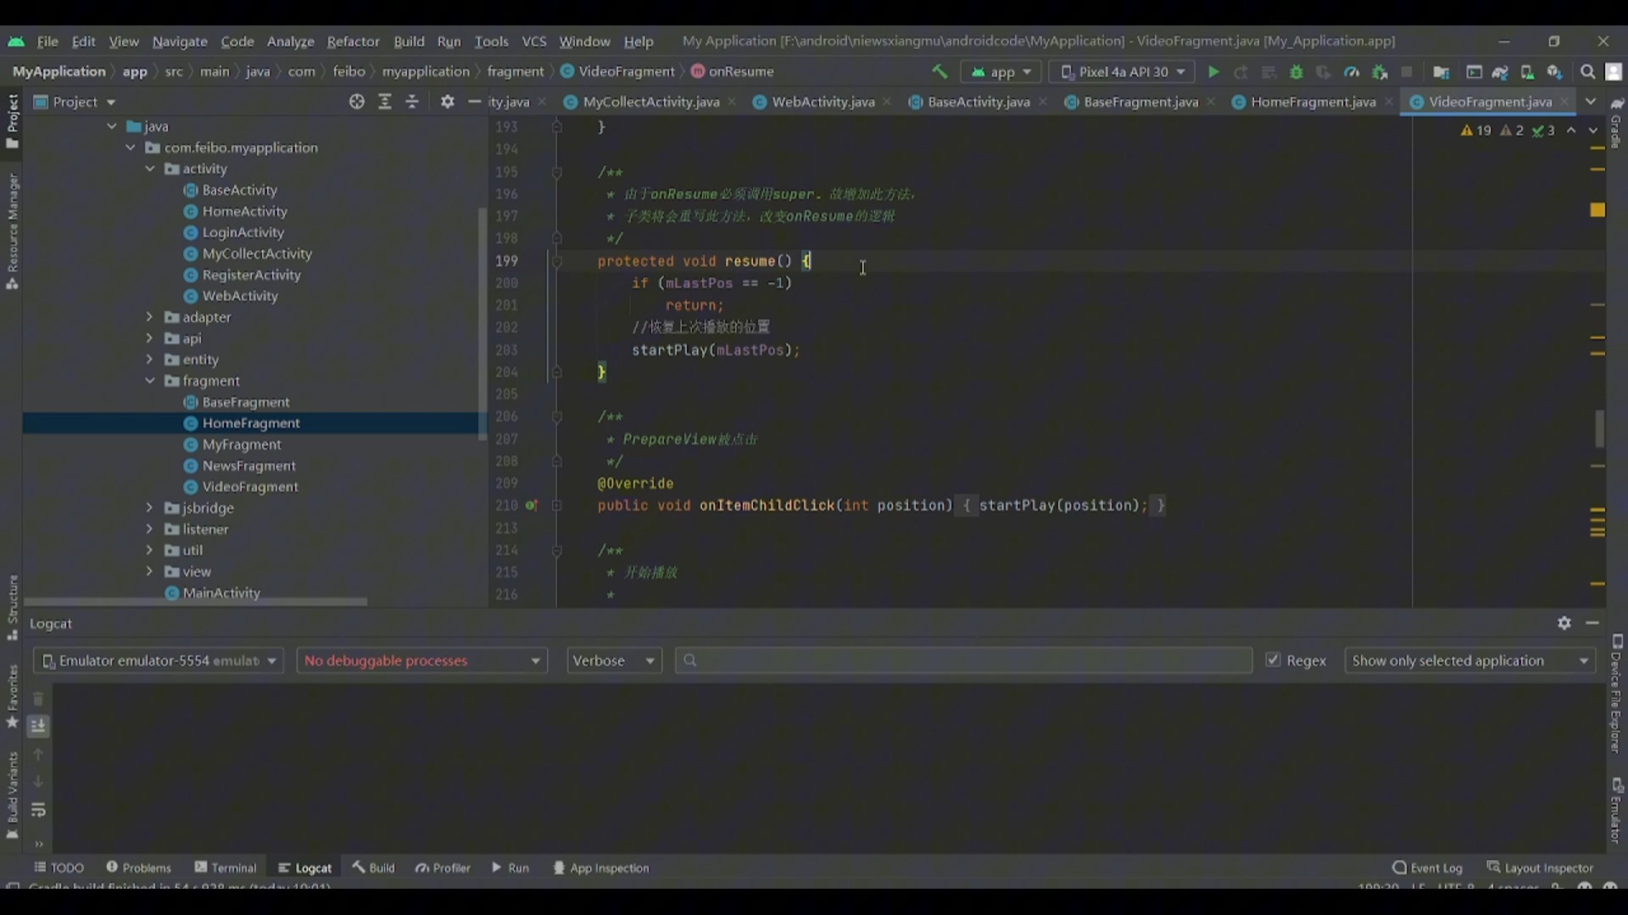Viewport: 1628px width, 915px height.
Task: Click override gutter icon on line 210
Action: tap(531, 506)
